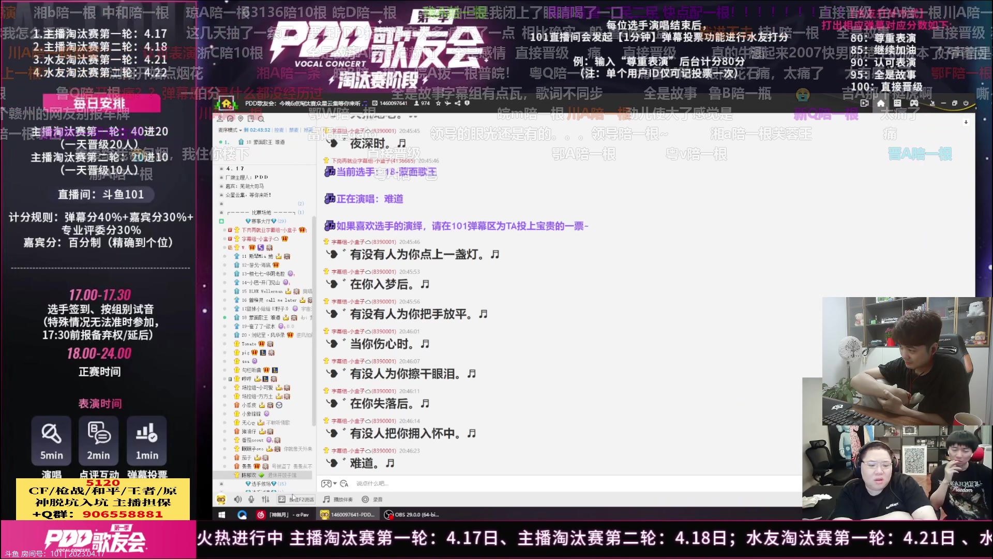Click the report shield icon in channel header
993x559 pixels.
coord(467,103)
